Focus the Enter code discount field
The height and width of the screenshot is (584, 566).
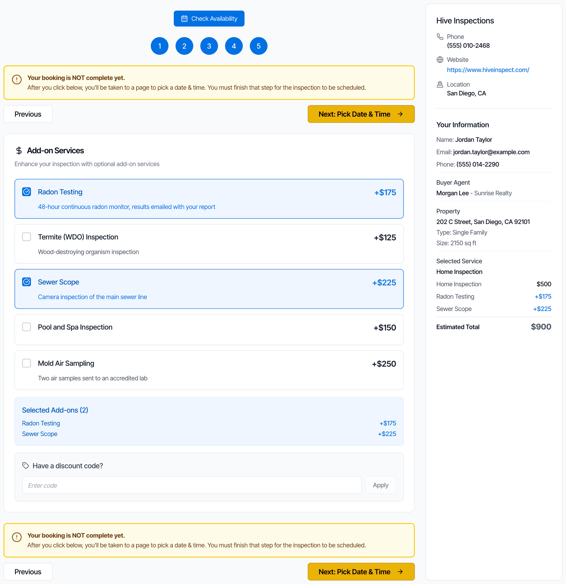pos(192,485)
